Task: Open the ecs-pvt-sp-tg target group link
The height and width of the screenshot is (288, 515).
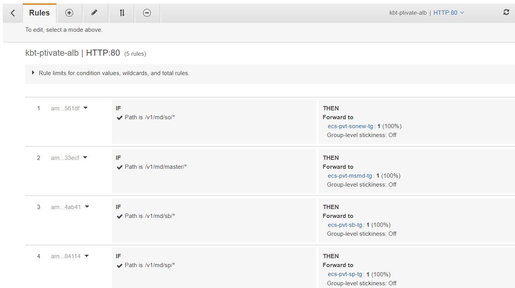Action: coord(345,274)
